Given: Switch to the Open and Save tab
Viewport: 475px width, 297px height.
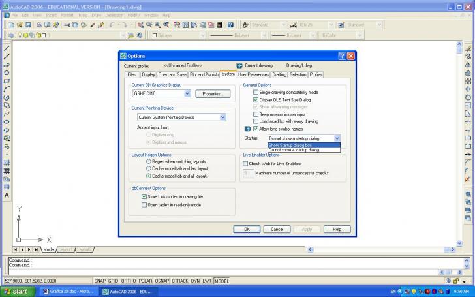Looking at the screenshot, I should point(172,74).
